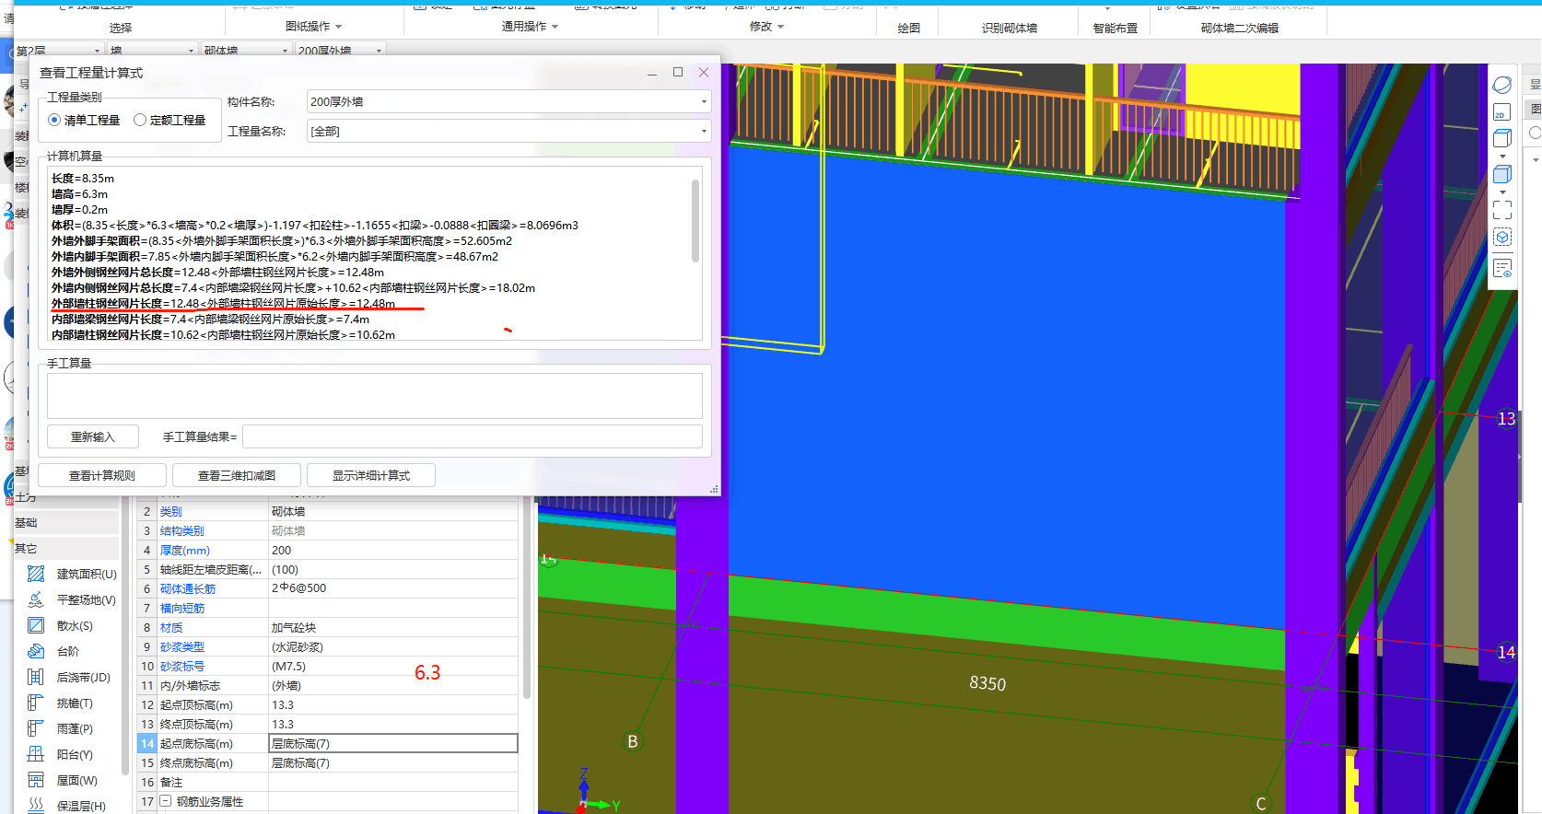
Task: Expand the 图纸操作 ribbon group
Action: (313, 27)
